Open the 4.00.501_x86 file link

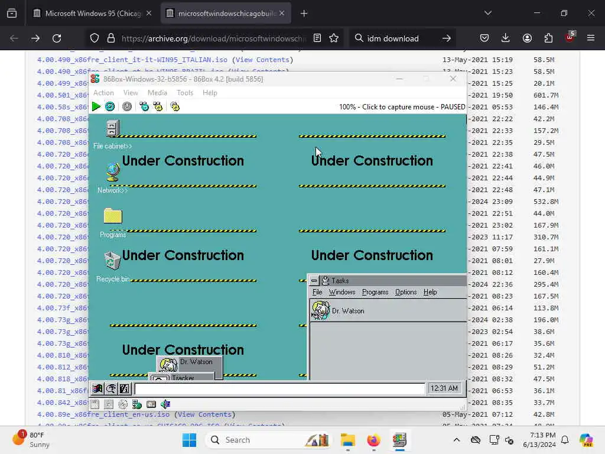(x=63, y=95)
